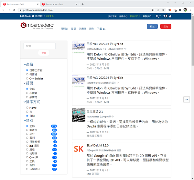Click the share page icon
Screen dimensions: 194x180
coord(158,10)
